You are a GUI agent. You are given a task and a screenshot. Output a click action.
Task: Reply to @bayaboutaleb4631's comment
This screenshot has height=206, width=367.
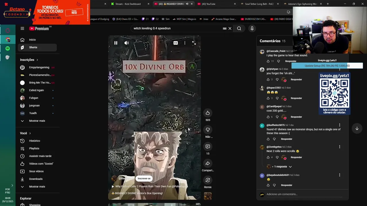[286, 185]
